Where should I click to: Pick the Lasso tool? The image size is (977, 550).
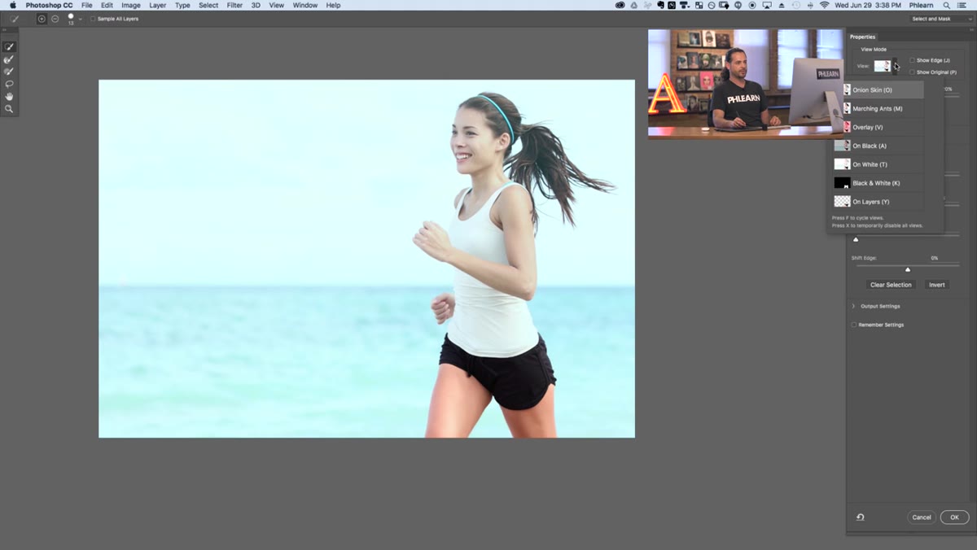click(9, 84)
